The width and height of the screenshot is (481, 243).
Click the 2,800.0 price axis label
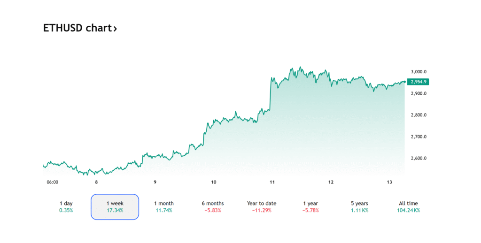point(419,115)
